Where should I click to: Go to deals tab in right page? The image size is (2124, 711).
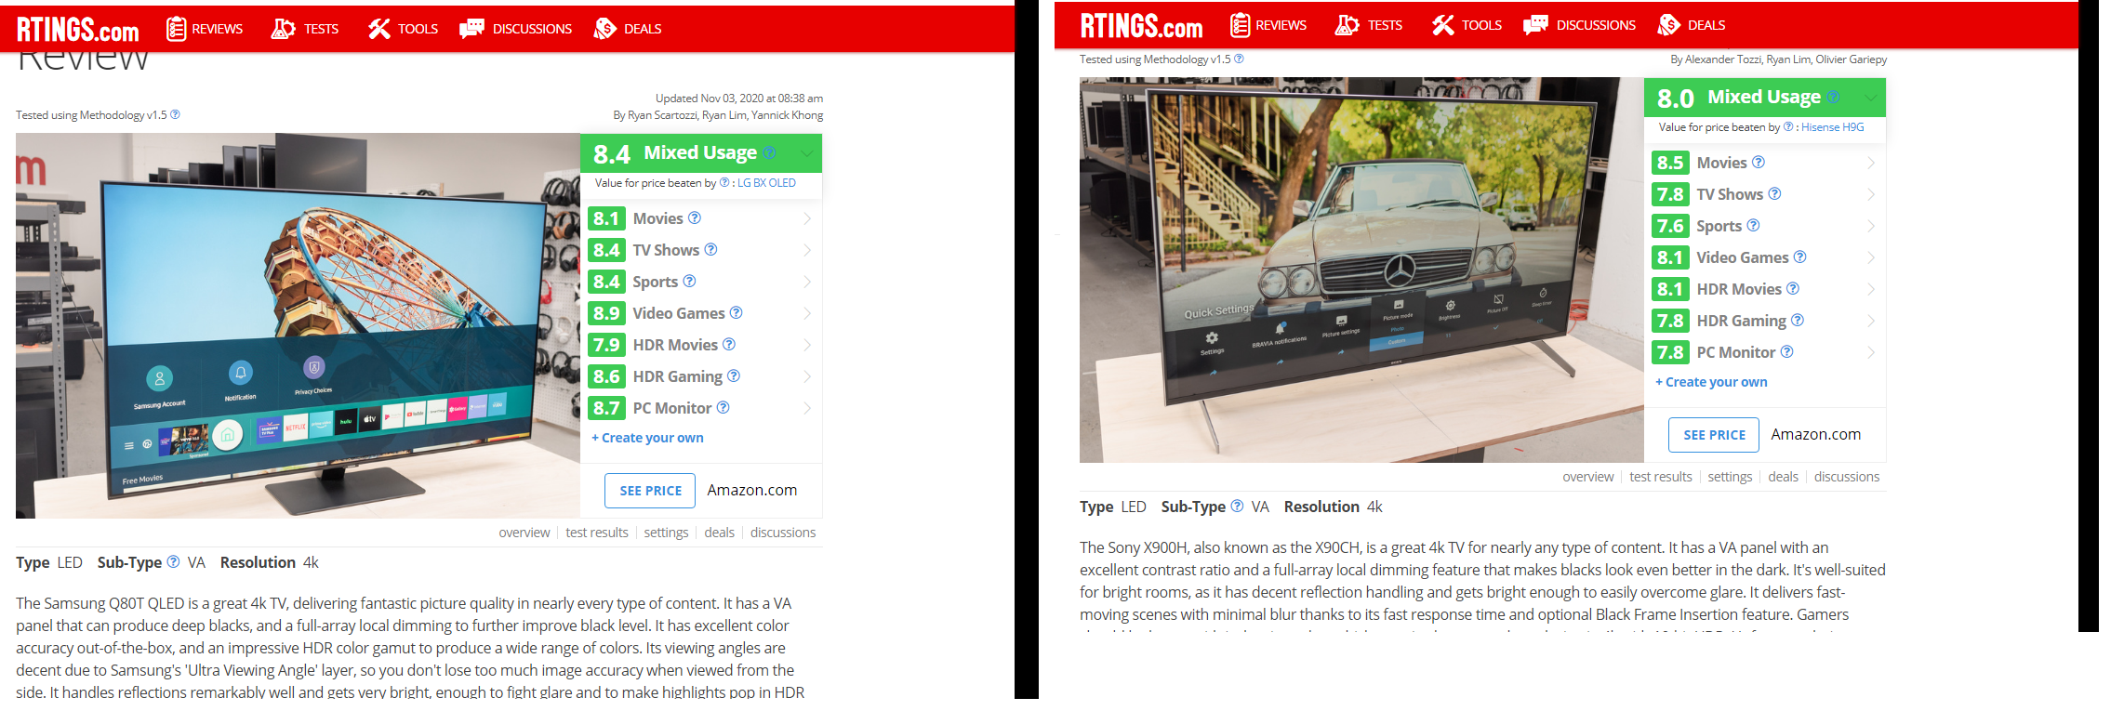pyautogui.click(x=1783, y=477)
